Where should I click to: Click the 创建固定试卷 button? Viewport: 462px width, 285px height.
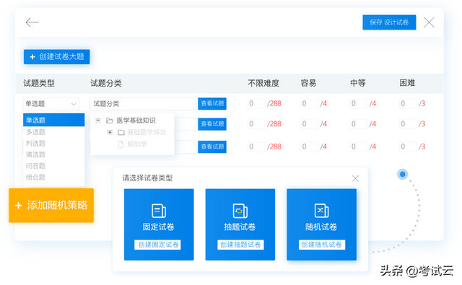[158, 245]
